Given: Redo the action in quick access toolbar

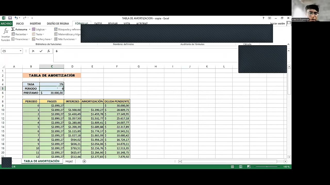Looking at the screenshot, I should [24, 18].
